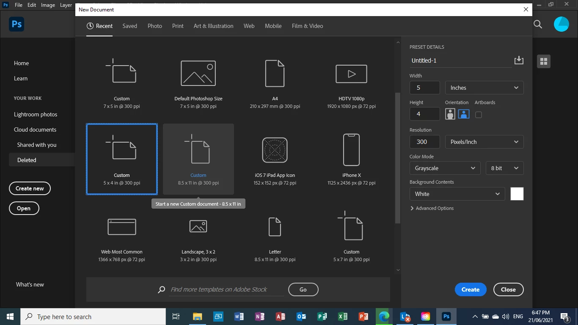This screenshot has width=578, height=325.
Task: Click the Open button in sidebar
Action: click(24, 208)
